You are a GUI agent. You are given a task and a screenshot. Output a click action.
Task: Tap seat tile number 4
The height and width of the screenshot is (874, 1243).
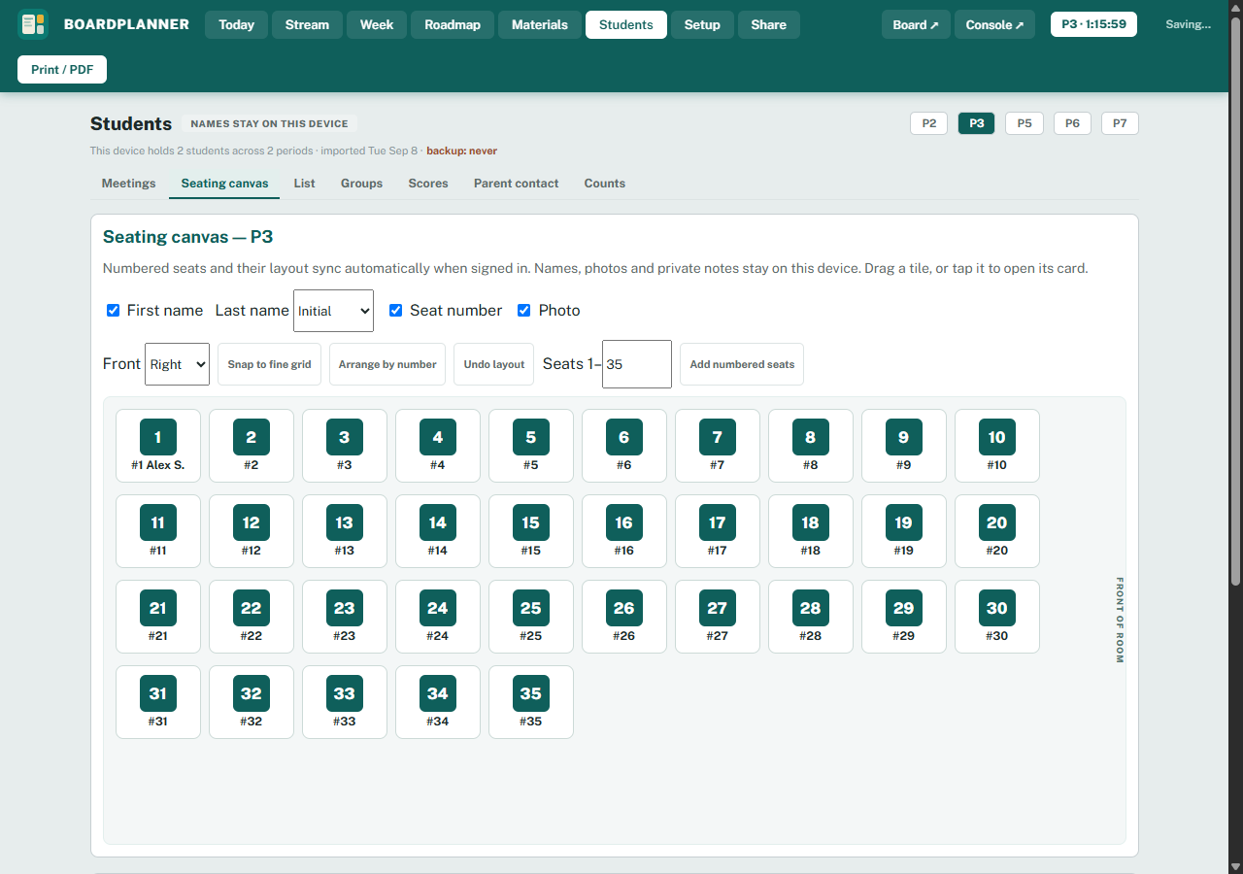pos(438,446)
